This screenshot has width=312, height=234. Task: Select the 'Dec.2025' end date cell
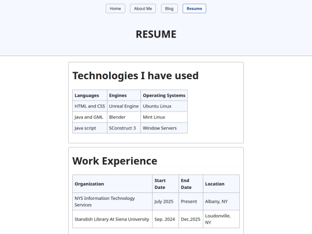[x=191, y=219]
